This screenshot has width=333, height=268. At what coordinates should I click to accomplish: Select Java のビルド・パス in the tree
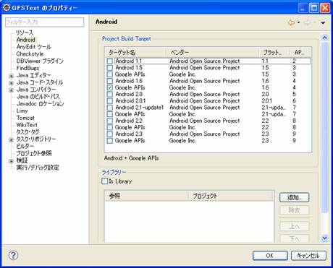coord(38,97)
